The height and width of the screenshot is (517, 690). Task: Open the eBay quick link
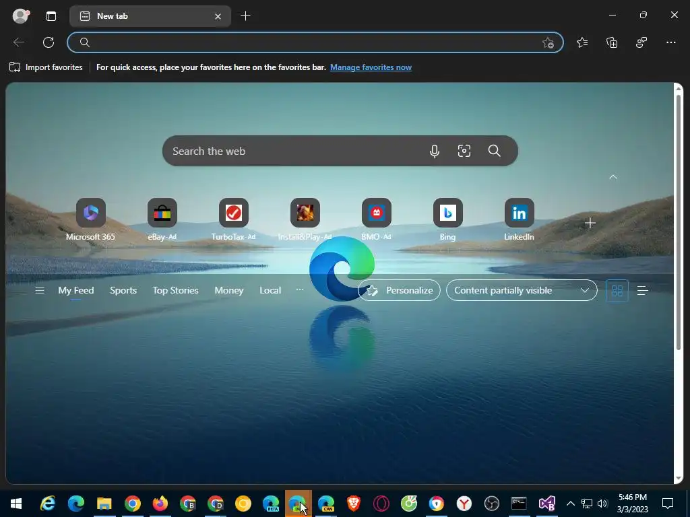[162, 219]
